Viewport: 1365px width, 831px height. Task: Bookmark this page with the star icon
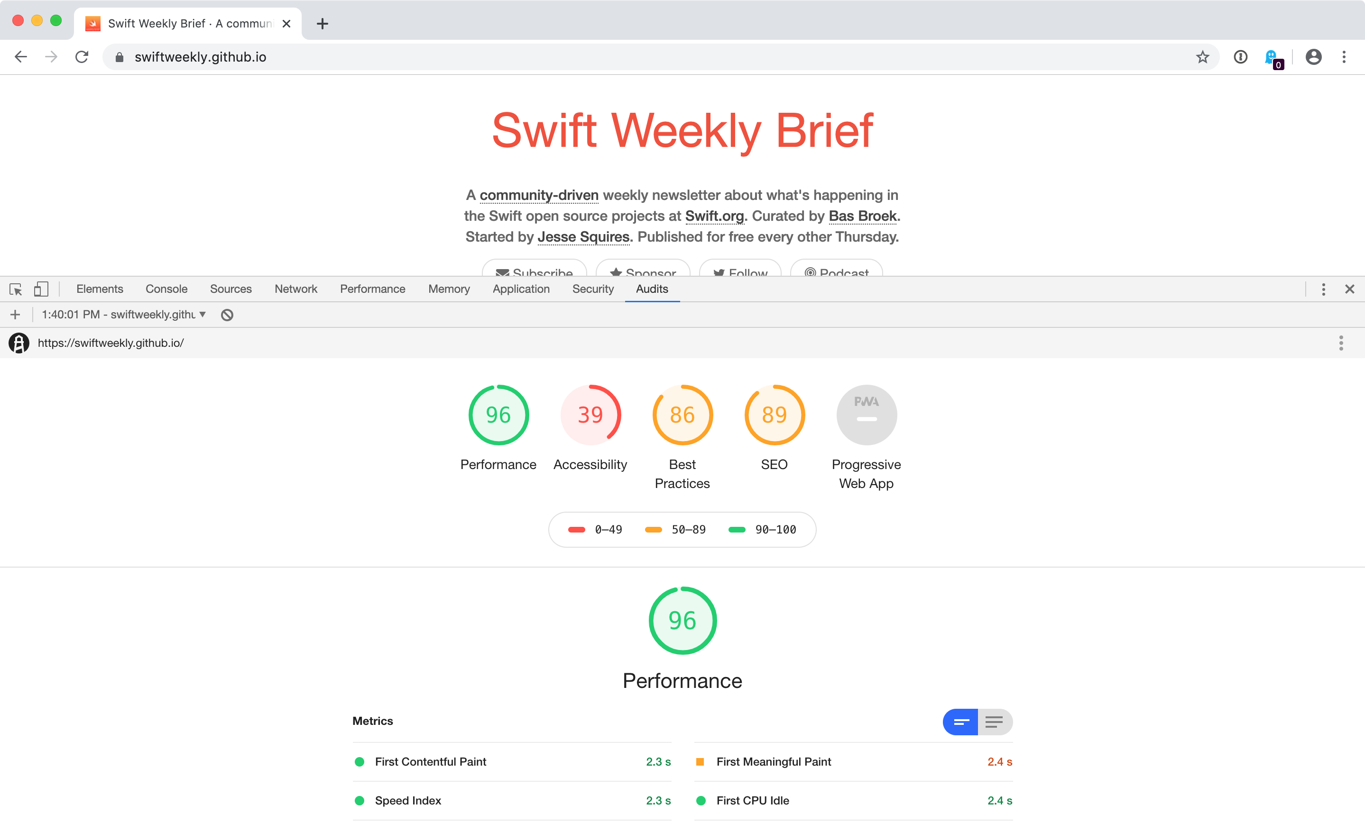[1202, 57]
